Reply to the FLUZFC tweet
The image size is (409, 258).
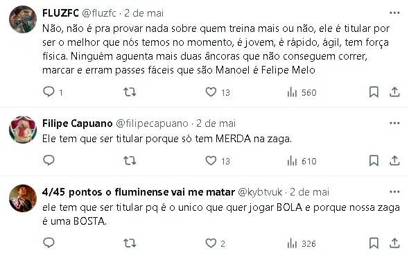(x=49, y=92)
